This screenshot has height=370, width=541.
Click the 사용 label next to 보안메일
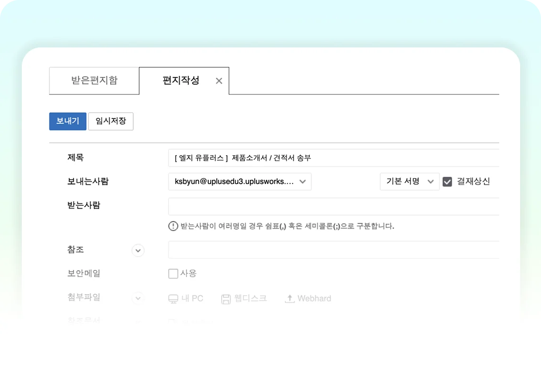tap(188, 274)
